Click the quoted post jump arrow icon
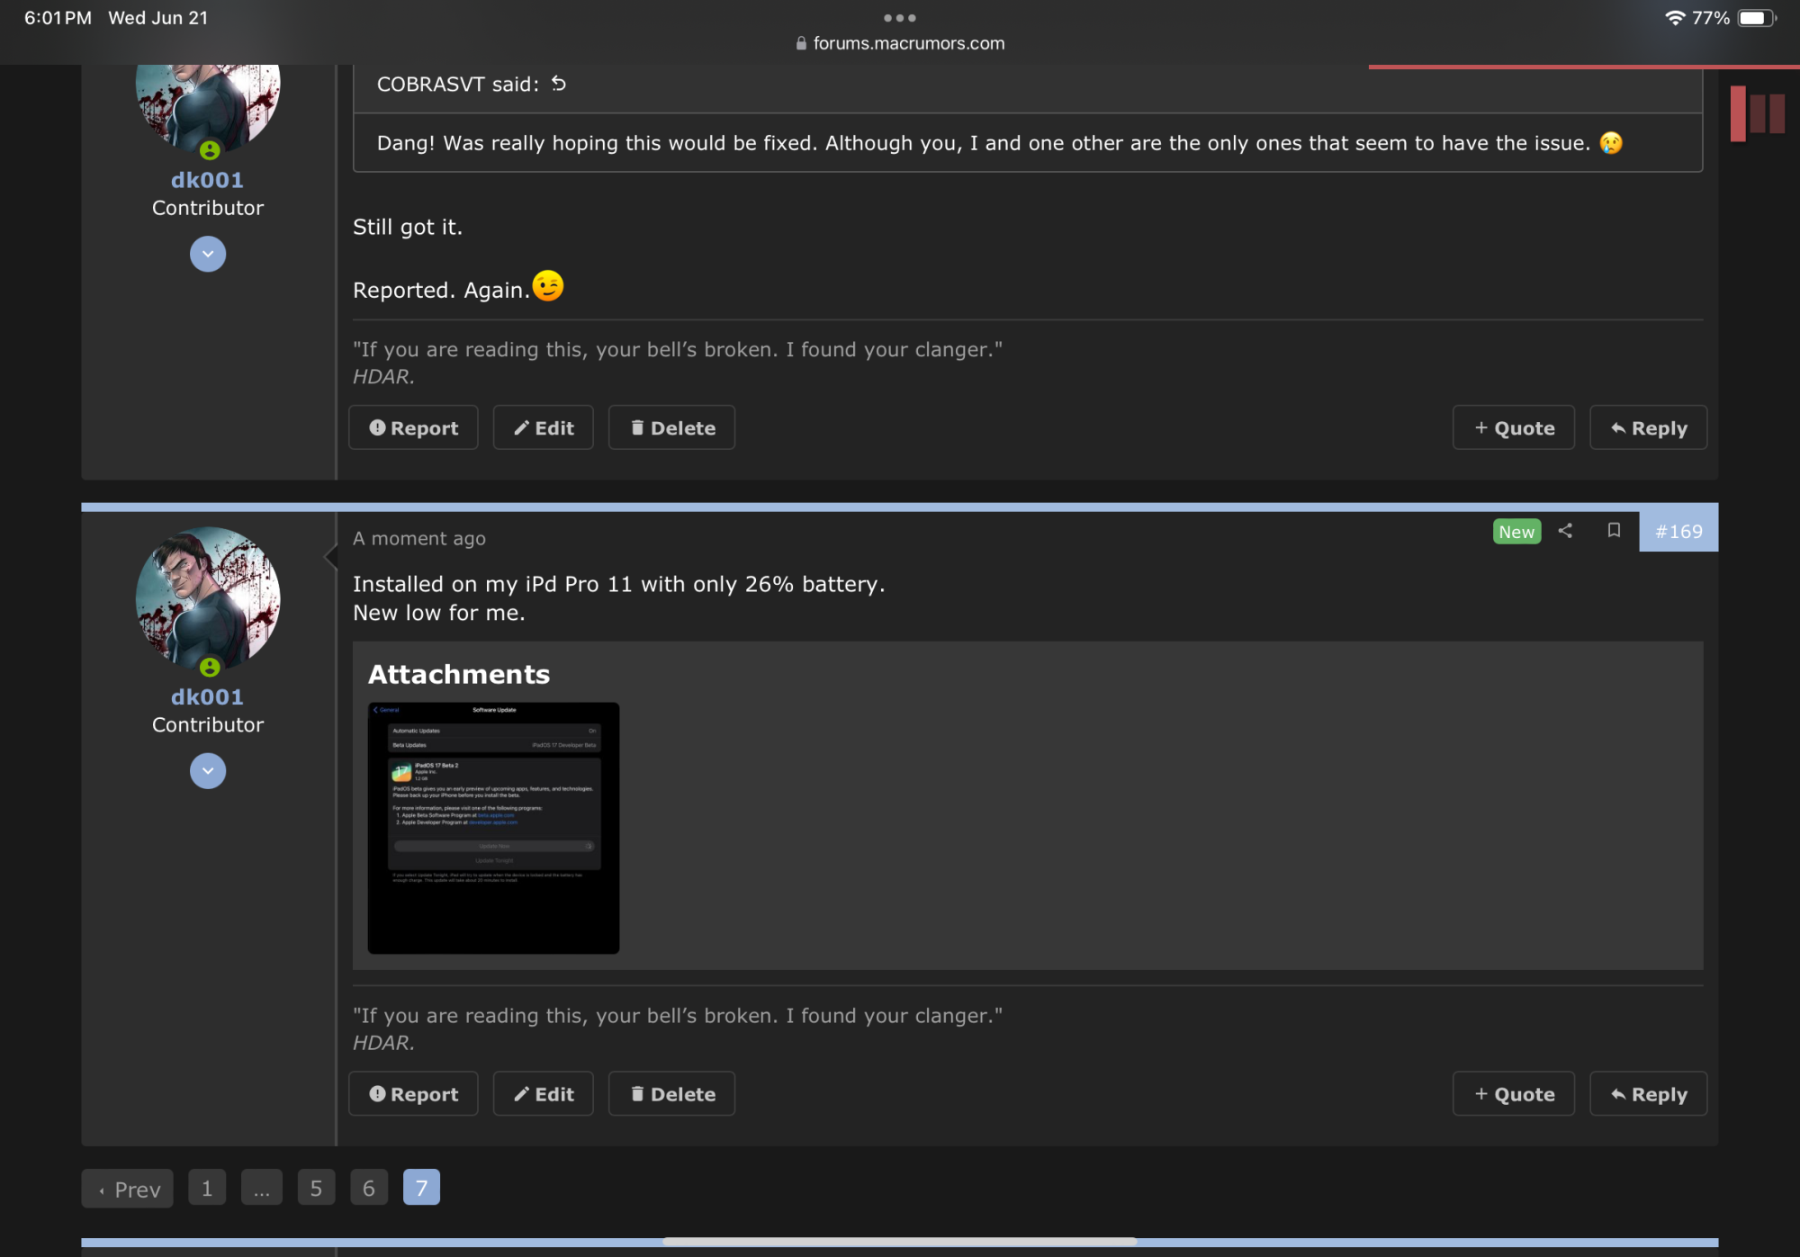This screenshot has width=1800, height=1257. (559, 84)
